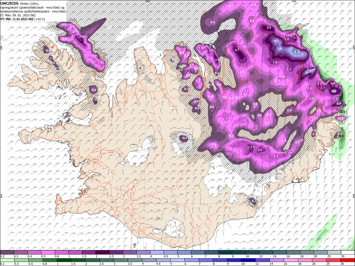Click the bright pink 0.5 snow legend swatch
Image resolution: width=355 pixels, height=266 pixels.
(48, 252)
